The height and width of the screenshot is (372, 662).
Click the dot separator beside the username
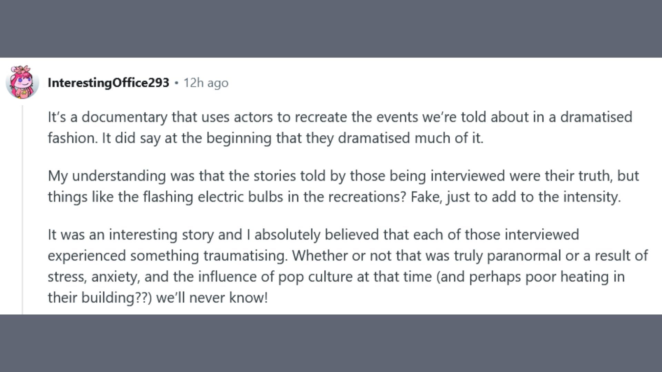tap(176, 83)
